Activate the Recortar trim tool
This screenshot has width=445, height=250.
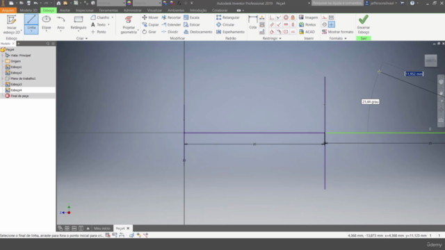[171, 17]
